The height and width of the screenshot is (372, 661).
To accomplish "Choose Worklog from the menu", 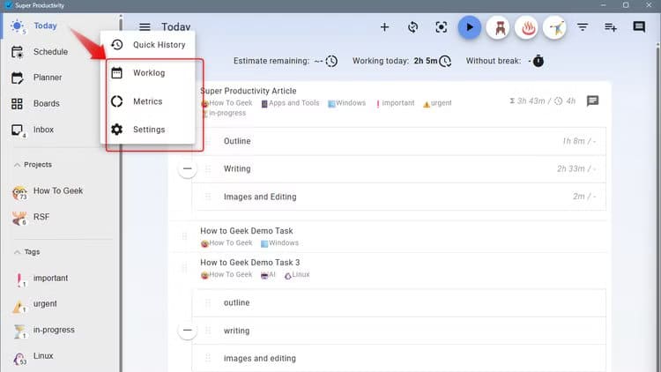I will (148, 73).
